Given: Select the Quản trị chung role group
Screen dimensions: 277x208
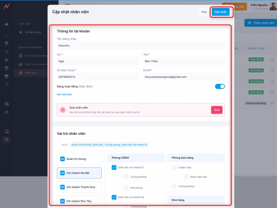Looking at the screenshot, I should pyautogui.click(x=79, y=159).
